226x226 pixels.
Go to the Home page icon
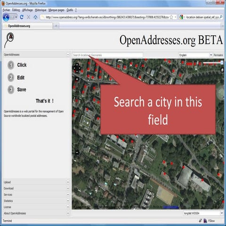pos(35,17)
